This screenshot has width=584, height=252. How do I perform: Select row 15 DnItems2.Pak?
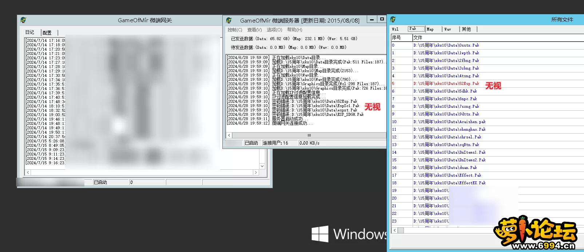pos(488,160)
